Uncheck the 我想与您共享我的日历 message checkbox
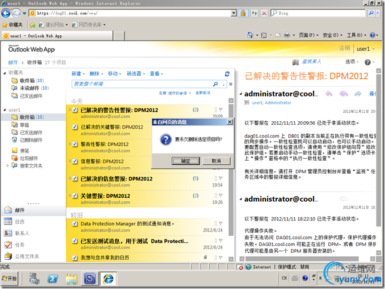 pyautogui.click(x=75, y=257)
